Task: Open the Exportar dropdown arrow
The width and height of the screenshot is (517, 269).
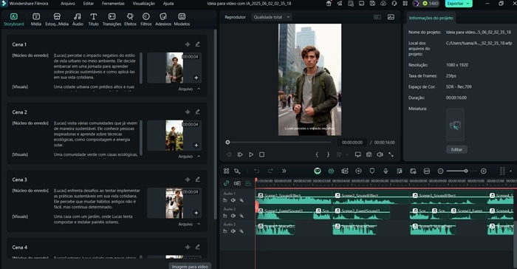Action: tap(468, 4)
